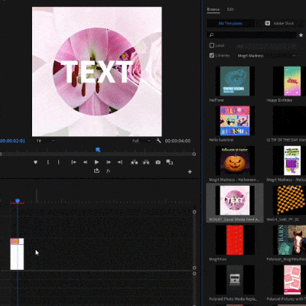Select the red Mogrtmon template thumbnail
The height and width of the screenshot is (306, 306).
point(235,240)
